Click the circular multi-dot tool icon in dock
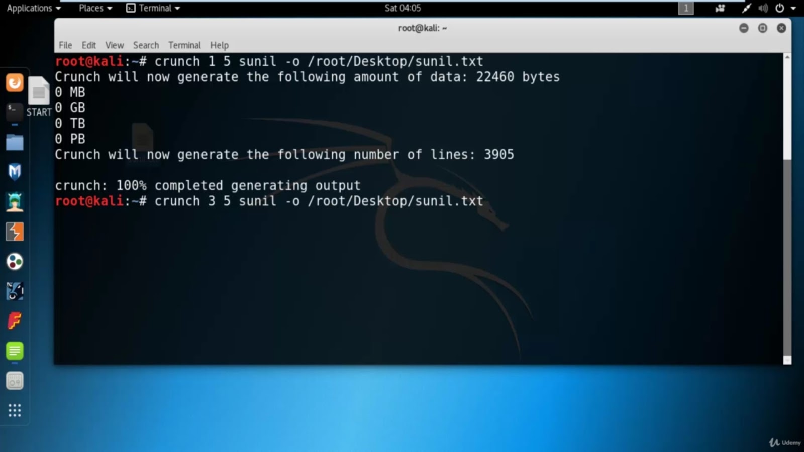This screenshot has height=452, width=804. point(15,261)
